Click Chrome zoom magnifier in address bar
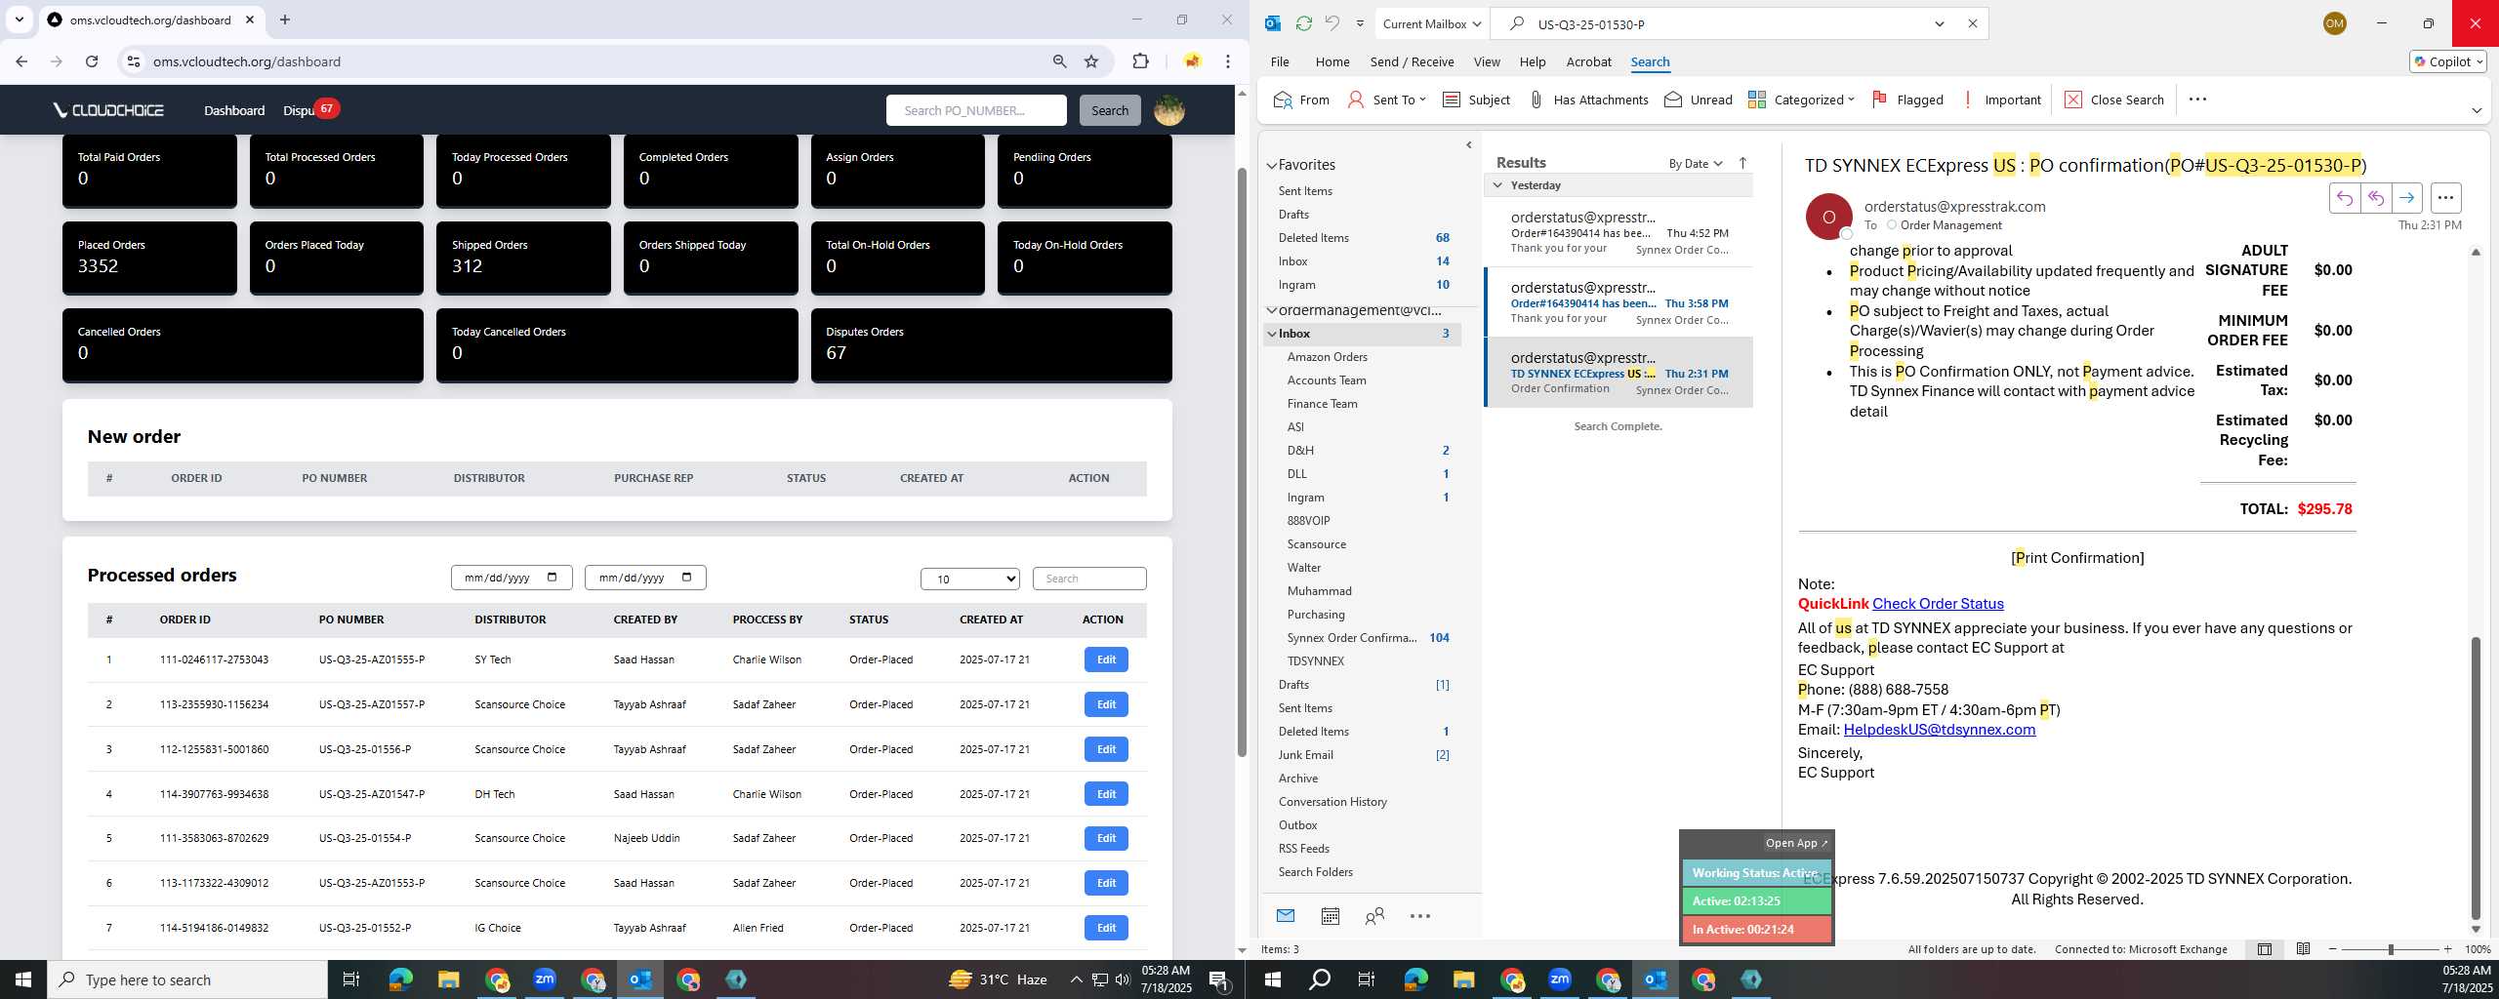Image resolution: width=2499 pixels, height=999 pixels. (x=1059, y=61)
